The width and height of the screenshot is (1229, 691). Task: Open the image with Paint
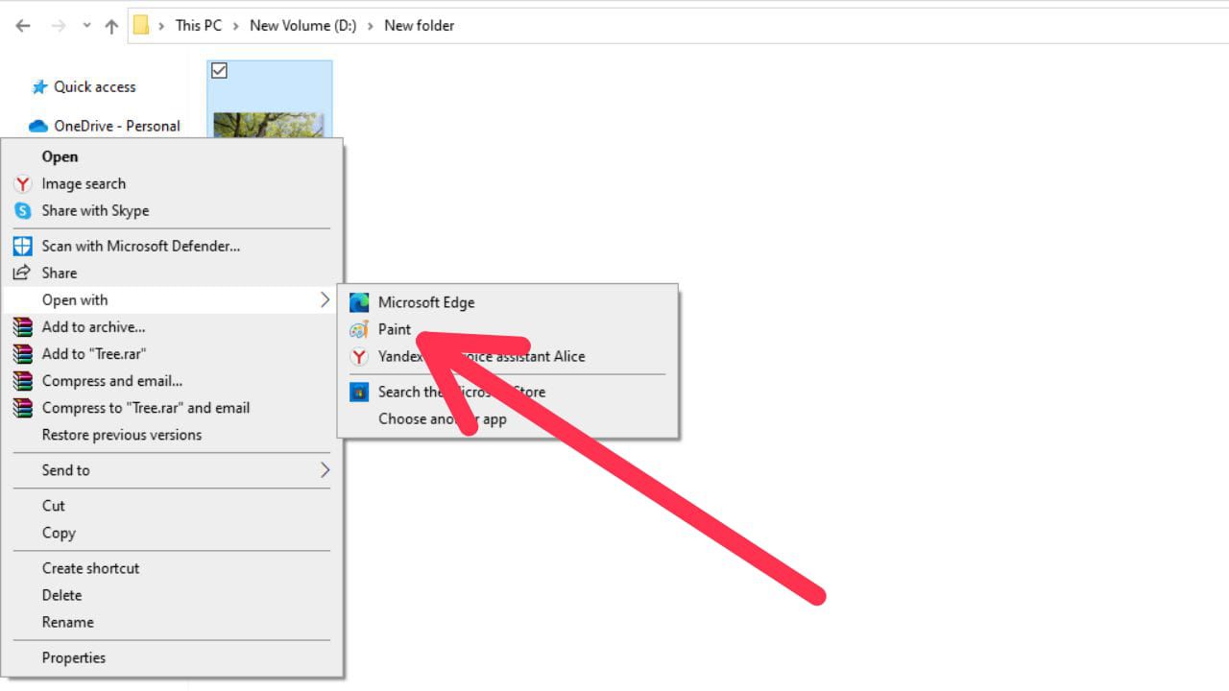(508, 328)
